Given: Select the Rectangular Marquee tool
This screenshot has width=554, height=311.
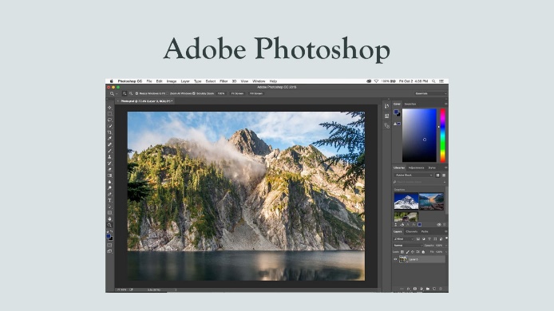Looking at the screenshot, I should [x=109, y=114].
